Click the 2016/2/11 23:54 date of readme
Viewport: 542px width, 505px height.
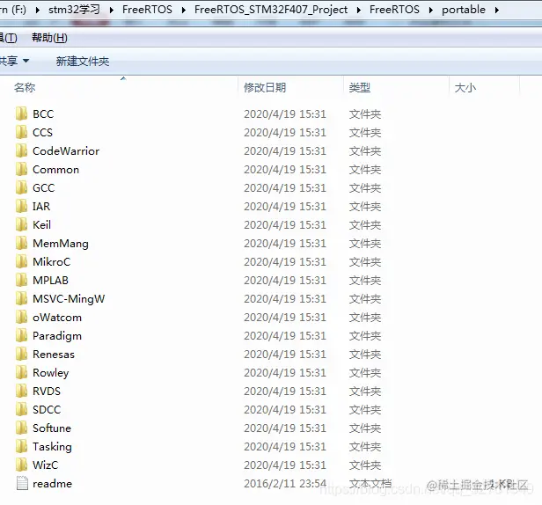[x=285, y=483]
